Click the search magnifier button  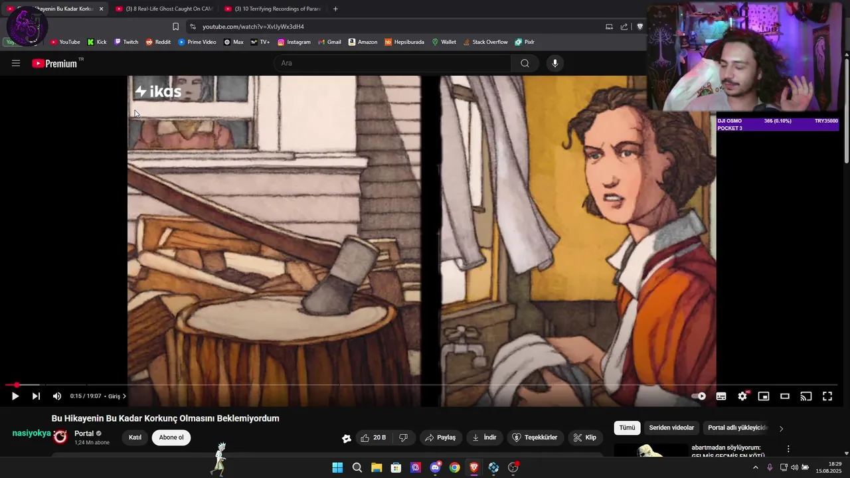(525, 63)
